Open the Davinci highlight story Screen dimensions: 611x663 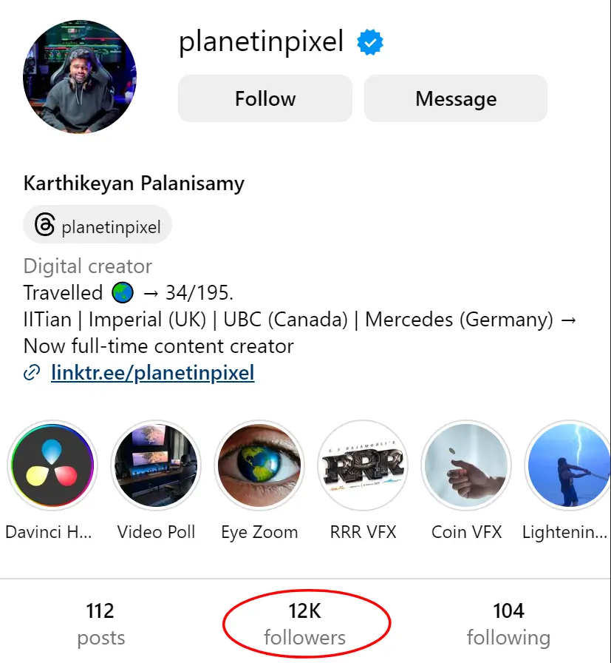(x=52, y=465)
